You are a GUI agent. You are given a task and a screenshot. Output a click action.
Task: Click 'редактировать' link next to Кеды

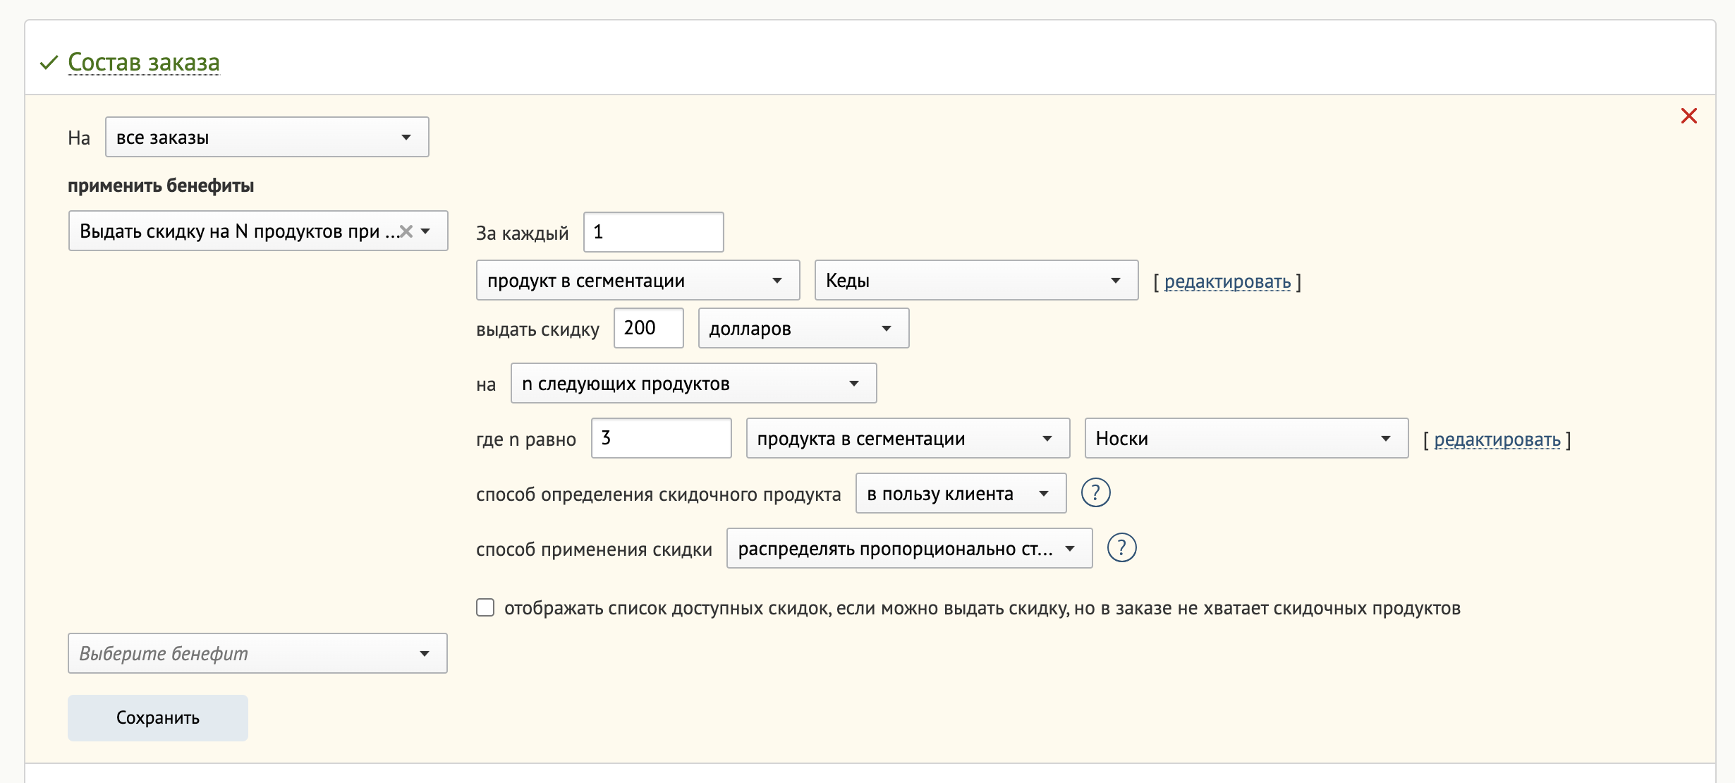coord(1227,281)
